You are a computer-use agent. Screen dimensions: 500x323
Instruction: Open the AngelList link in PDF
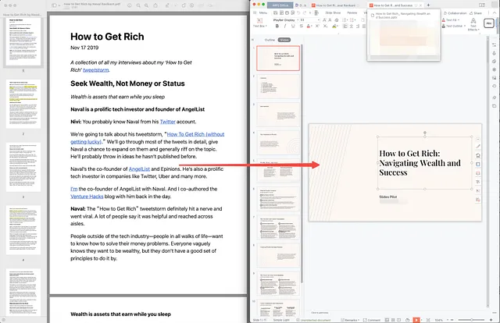pos(139,169)
